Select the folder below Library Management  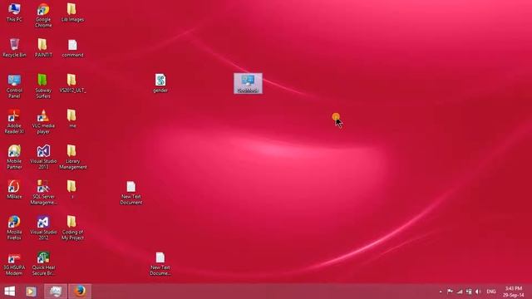coord(71,189)
